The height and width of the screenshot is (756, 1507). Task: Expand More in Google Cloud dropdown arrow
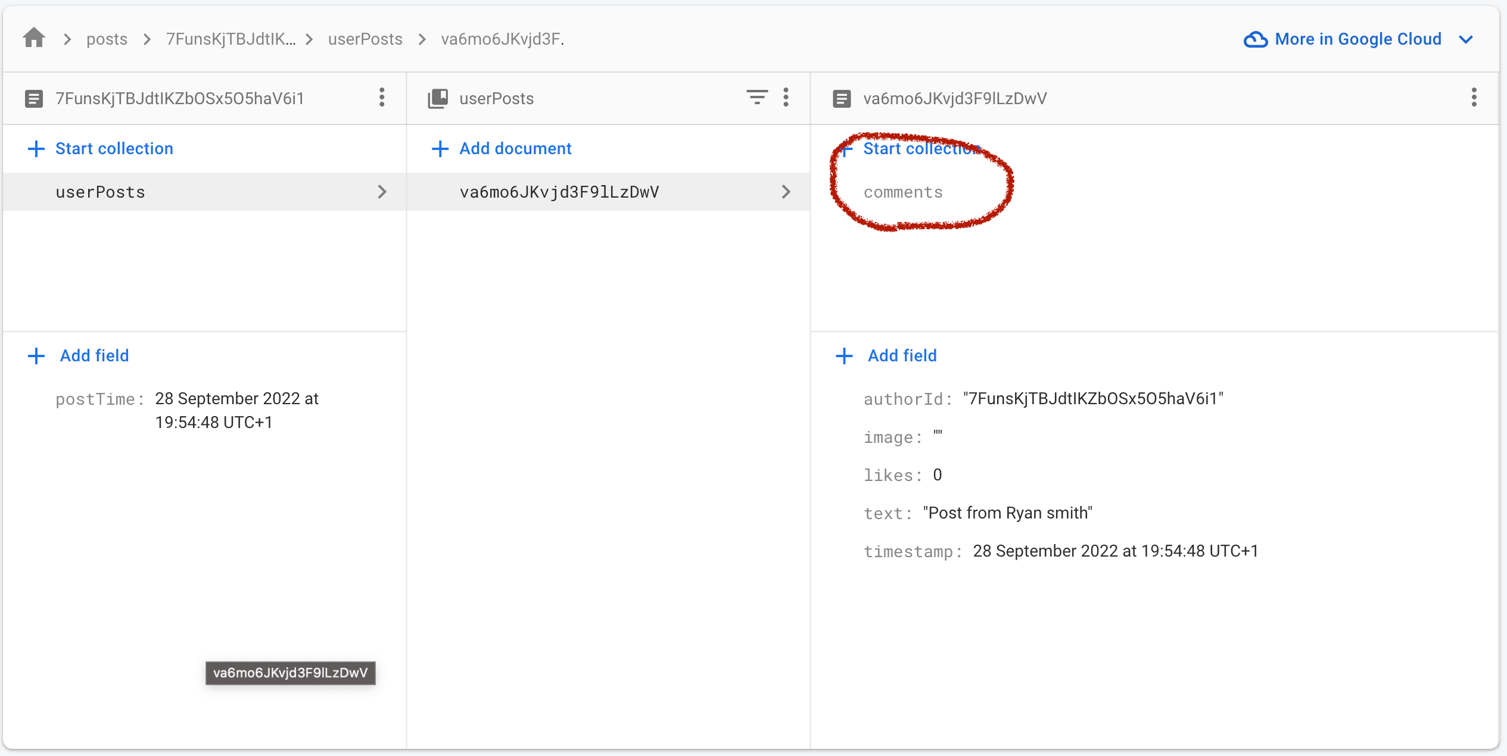point(1466,39)
